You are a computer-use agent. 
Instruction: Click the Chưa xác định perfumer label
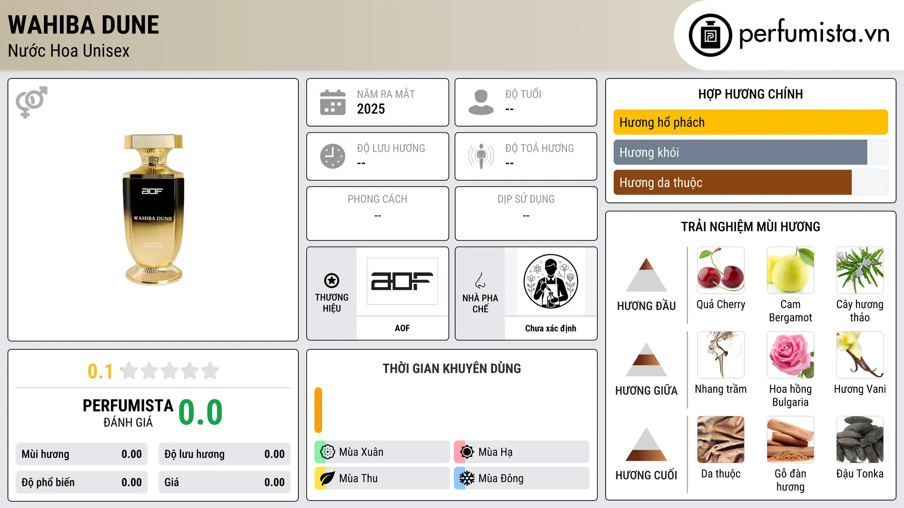(550, 328)
